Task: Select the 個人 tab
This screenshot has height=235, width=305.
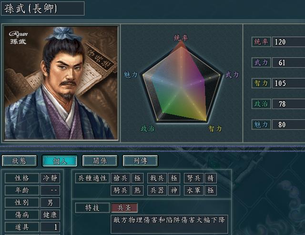Action: (60, 161)
